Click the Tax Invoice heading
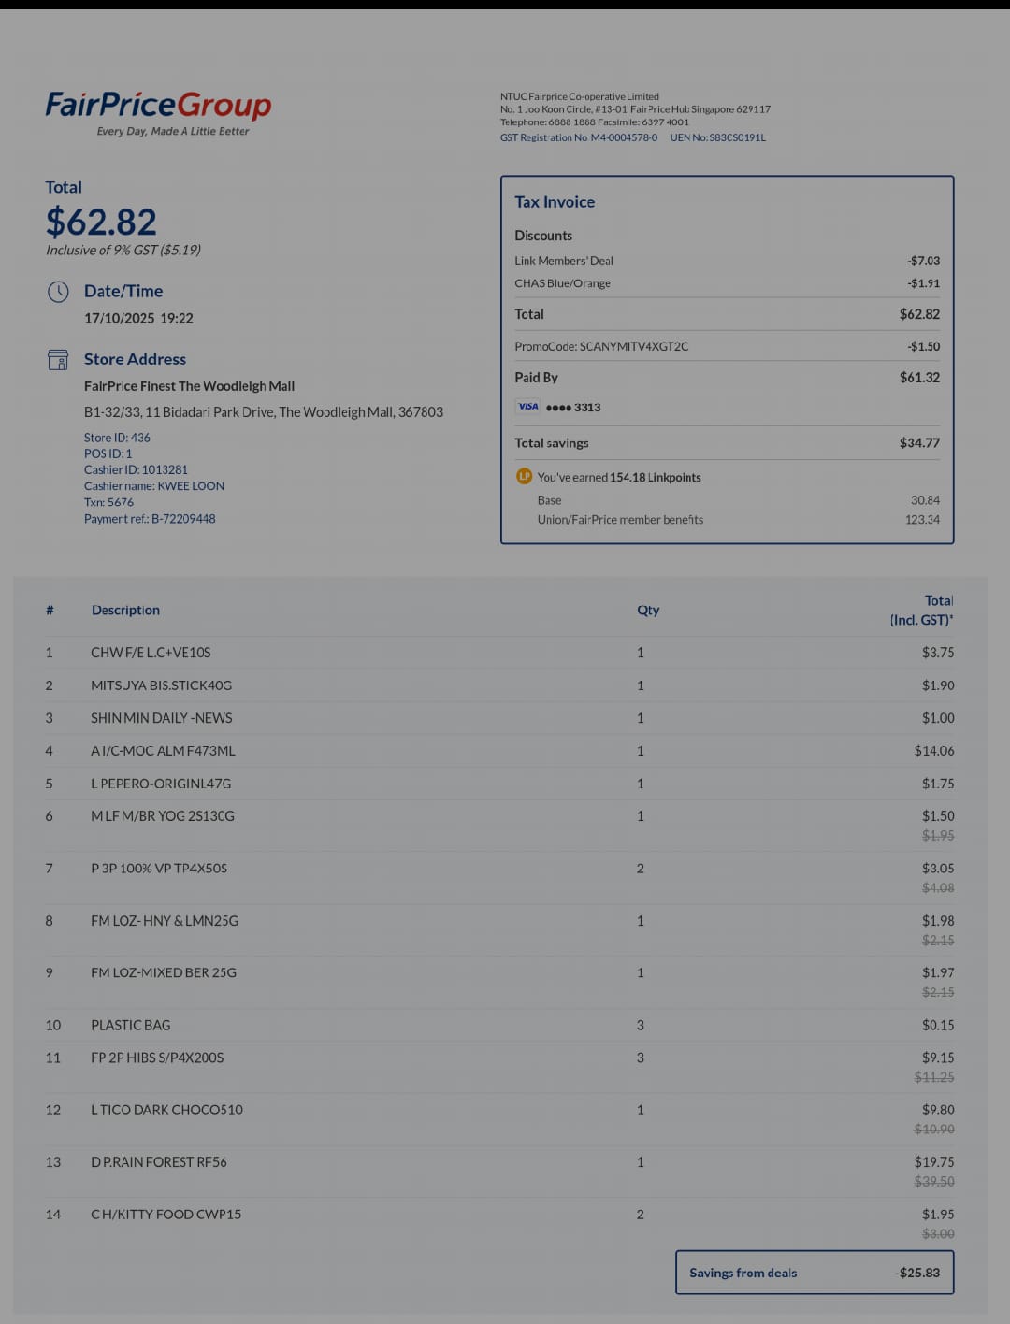This screenshot has width=1010, height=1324. (555, 202)
